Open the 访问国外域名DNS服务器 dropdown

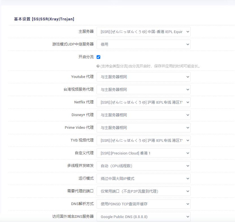click(143, 217)
